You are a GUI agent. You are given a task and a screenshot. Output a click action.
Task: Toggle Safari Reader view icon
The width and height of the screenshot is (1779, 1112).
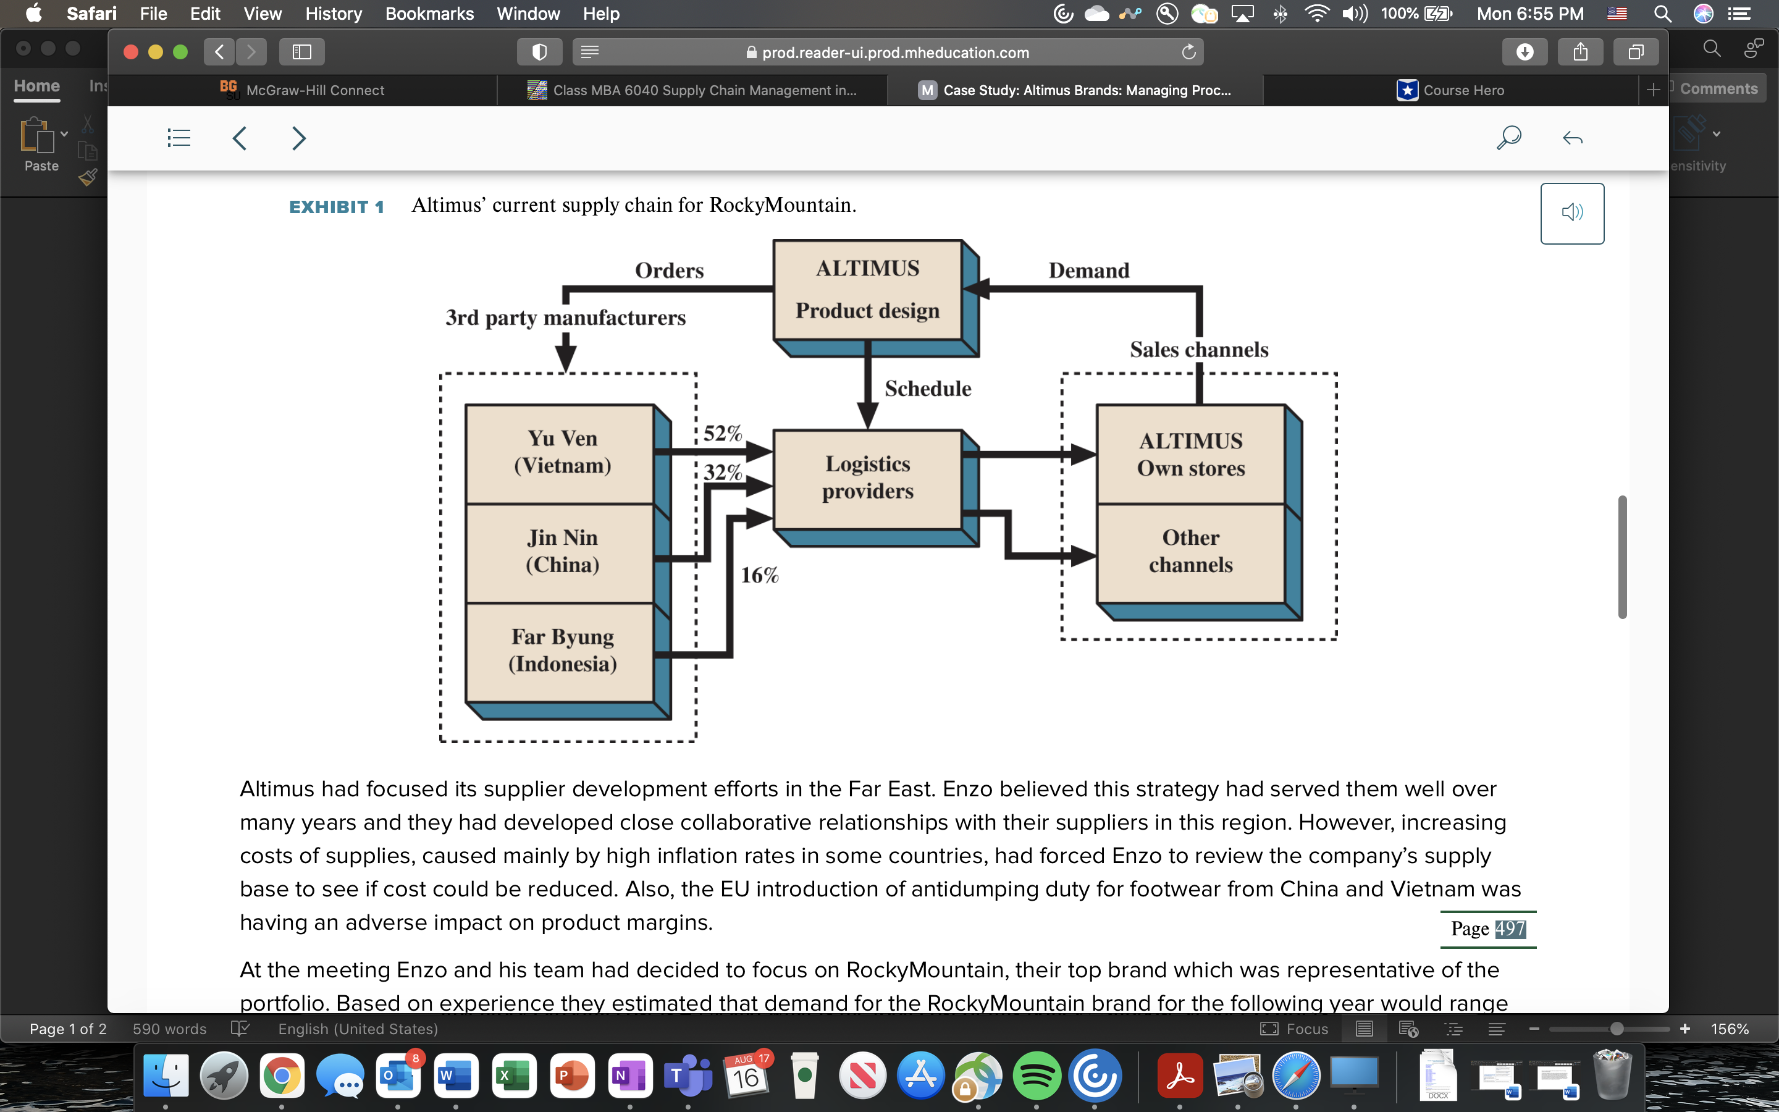coord(589,51)
